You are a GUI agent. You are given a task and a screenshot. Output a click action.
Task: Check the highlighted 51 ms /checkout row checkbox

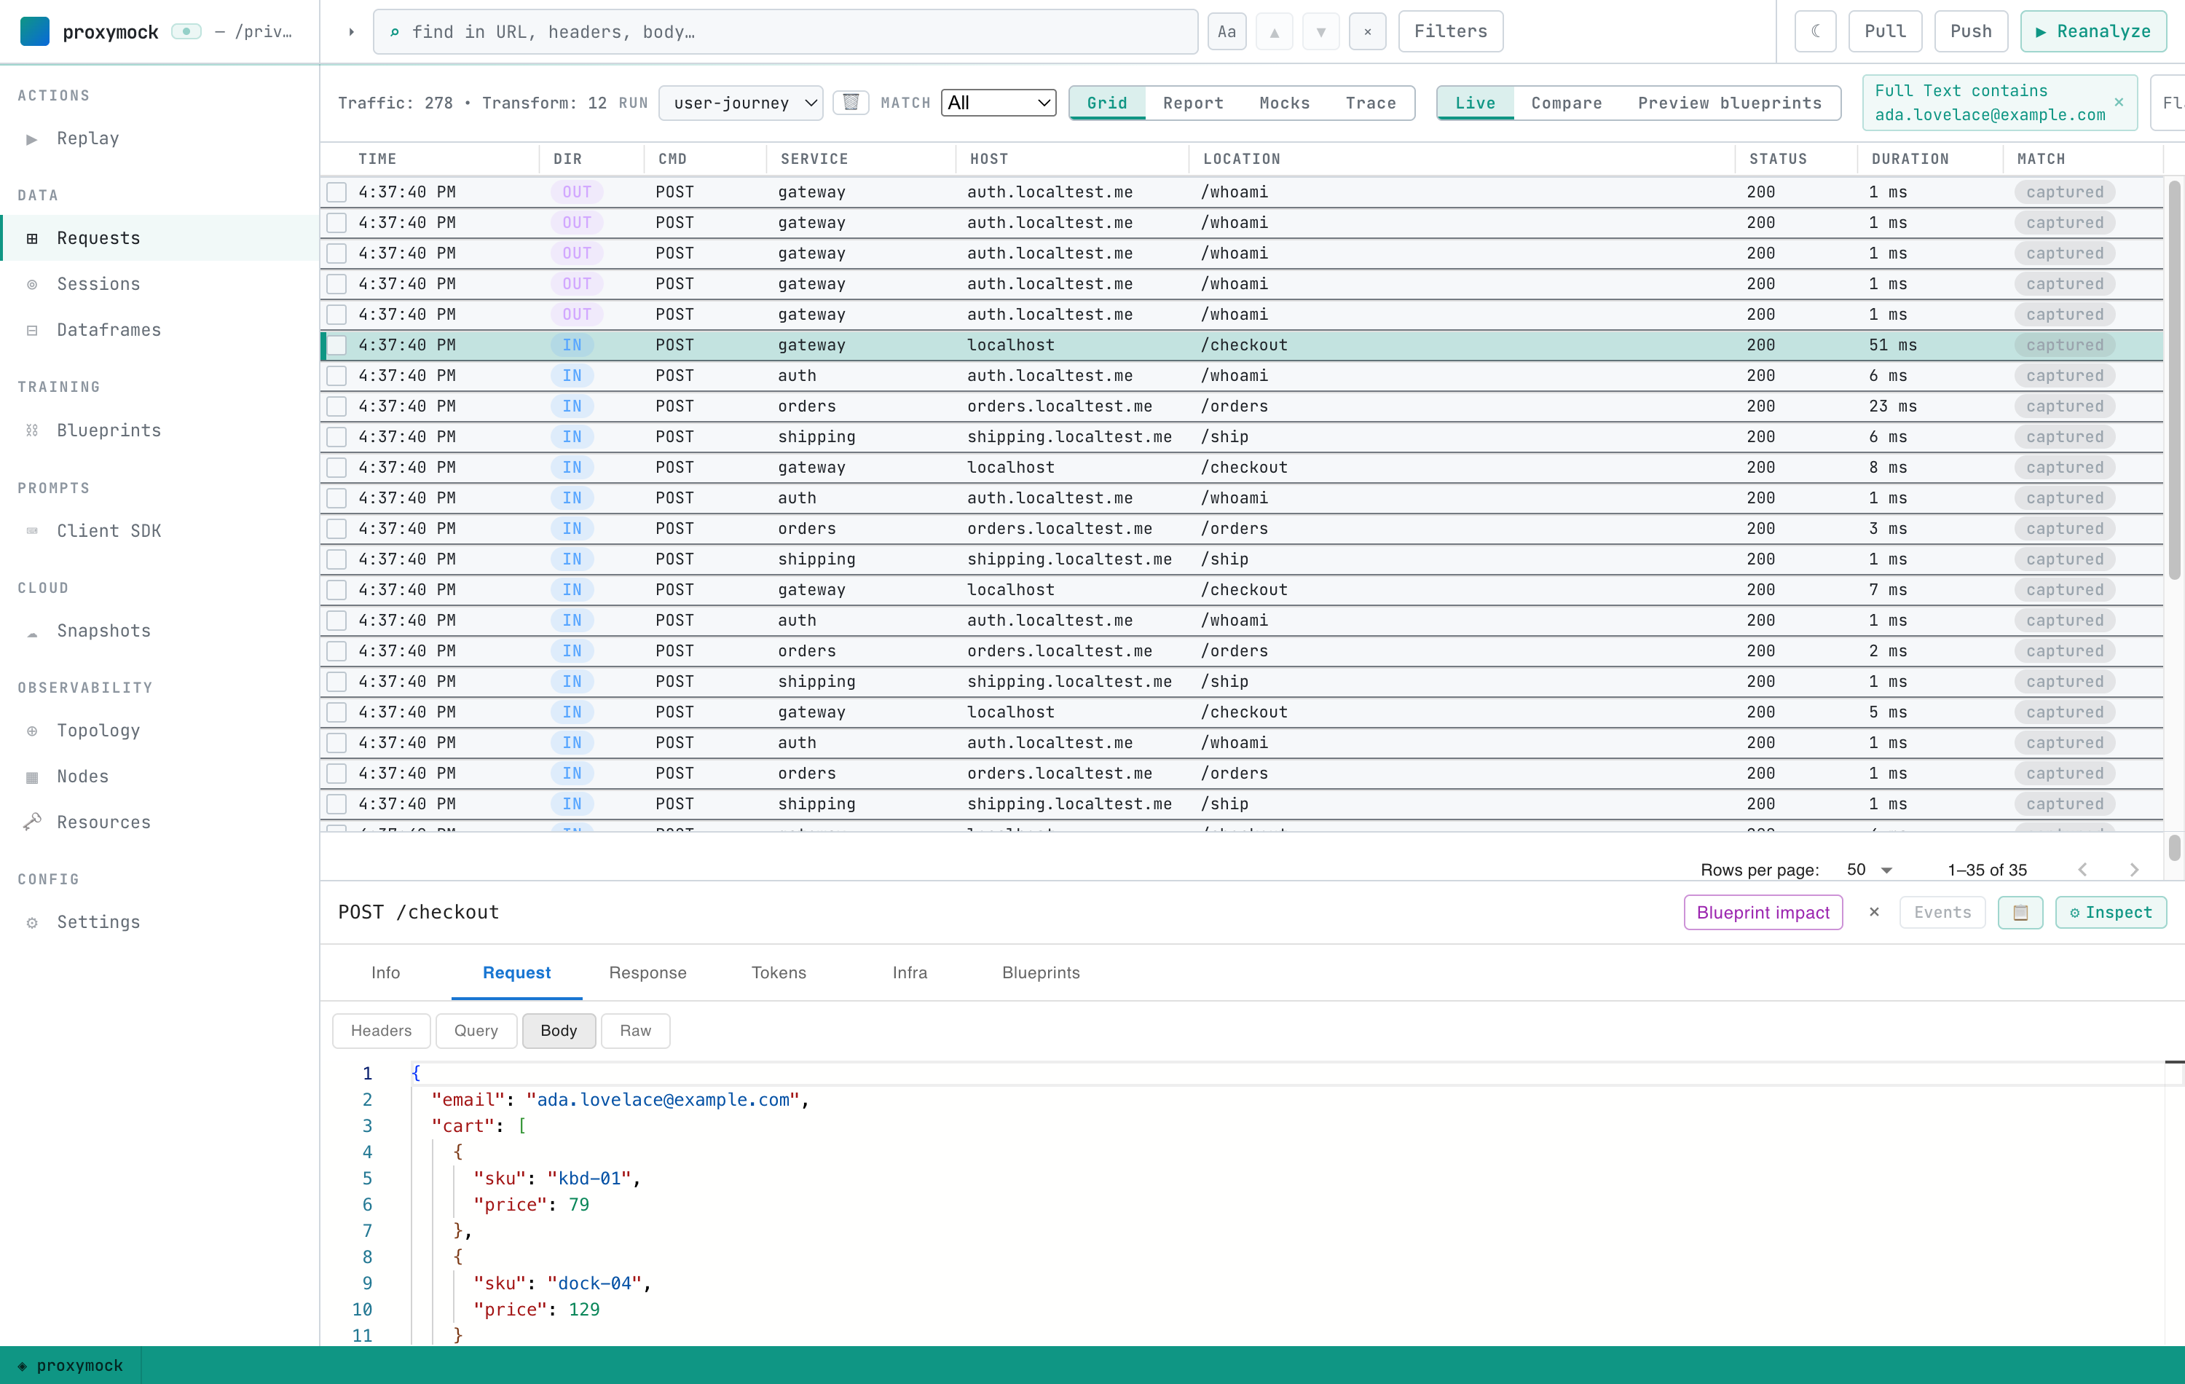coord(336,345)
